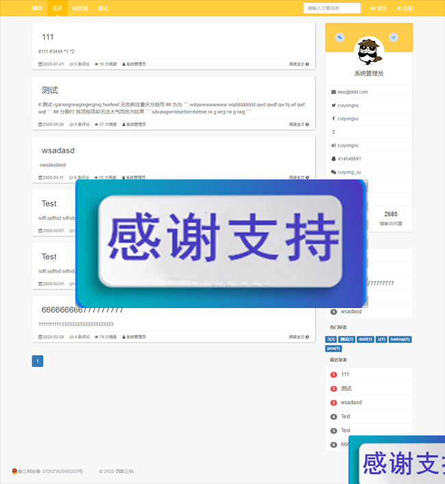445x484 pixels.
Task: Click the eye icon beside 37 次阅读
Action: tap(97, 125)
